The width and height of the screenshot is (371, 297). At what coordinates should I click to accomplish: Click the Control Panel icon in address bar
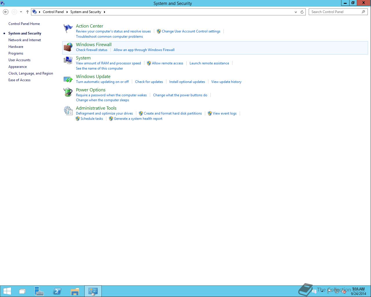[x=34, y=12]
